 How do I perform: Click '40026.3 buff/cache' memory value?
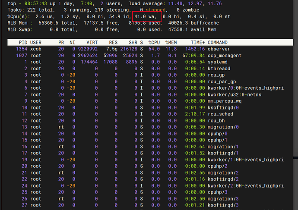193,23
